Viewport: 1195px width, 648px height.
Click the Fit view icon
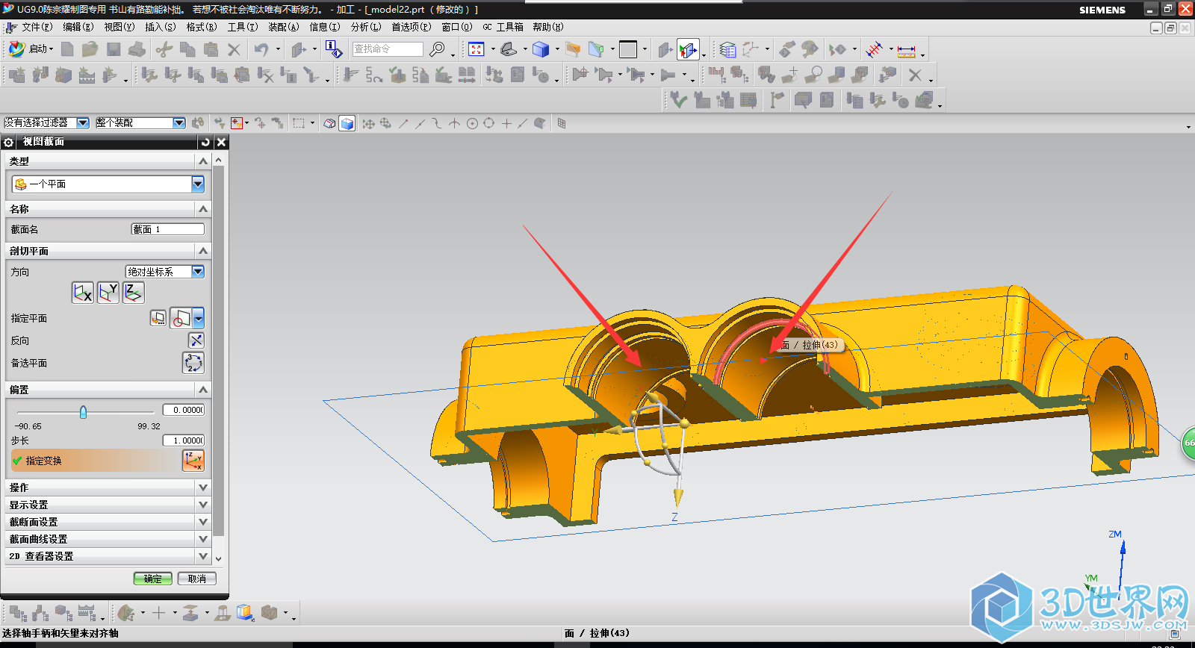(x=477, y=49)
